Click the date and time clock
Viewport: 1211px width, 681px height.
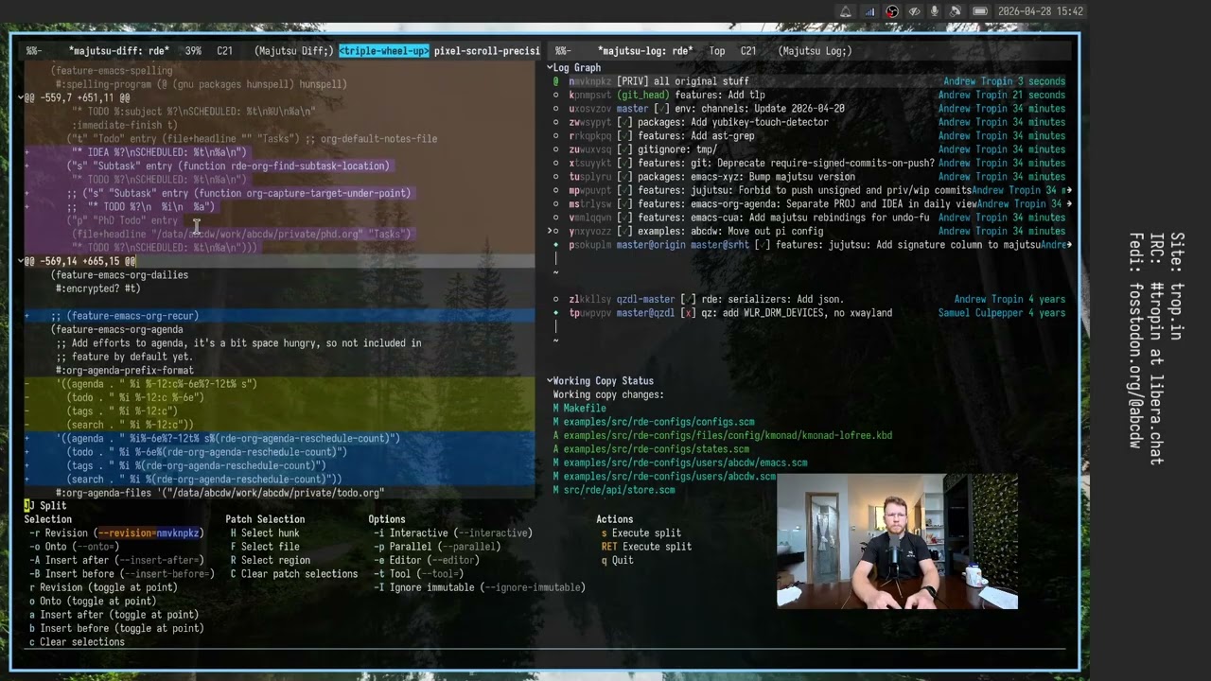[1041, 11]
